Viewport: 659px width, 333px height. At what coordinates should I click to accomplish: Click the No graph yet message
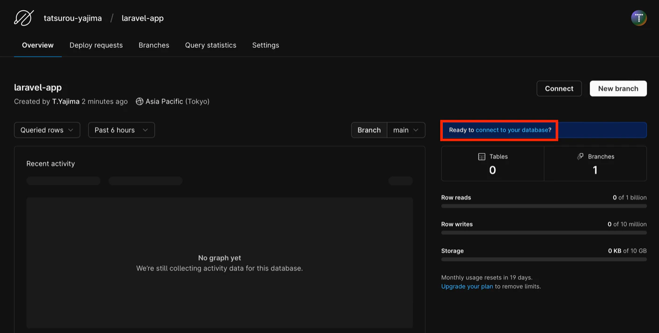[220, 258]
